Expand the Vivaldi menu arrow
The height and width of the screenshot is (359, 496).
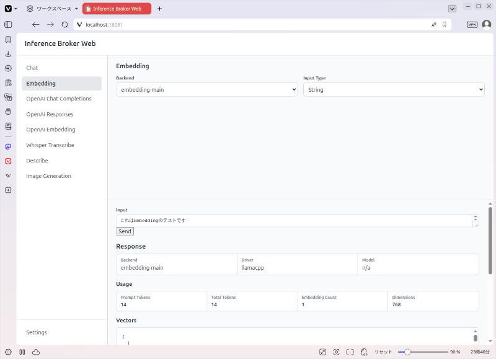point(16,9)
